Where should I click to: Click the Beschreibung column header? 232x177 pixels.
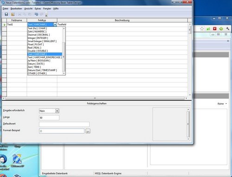point(122,20)
